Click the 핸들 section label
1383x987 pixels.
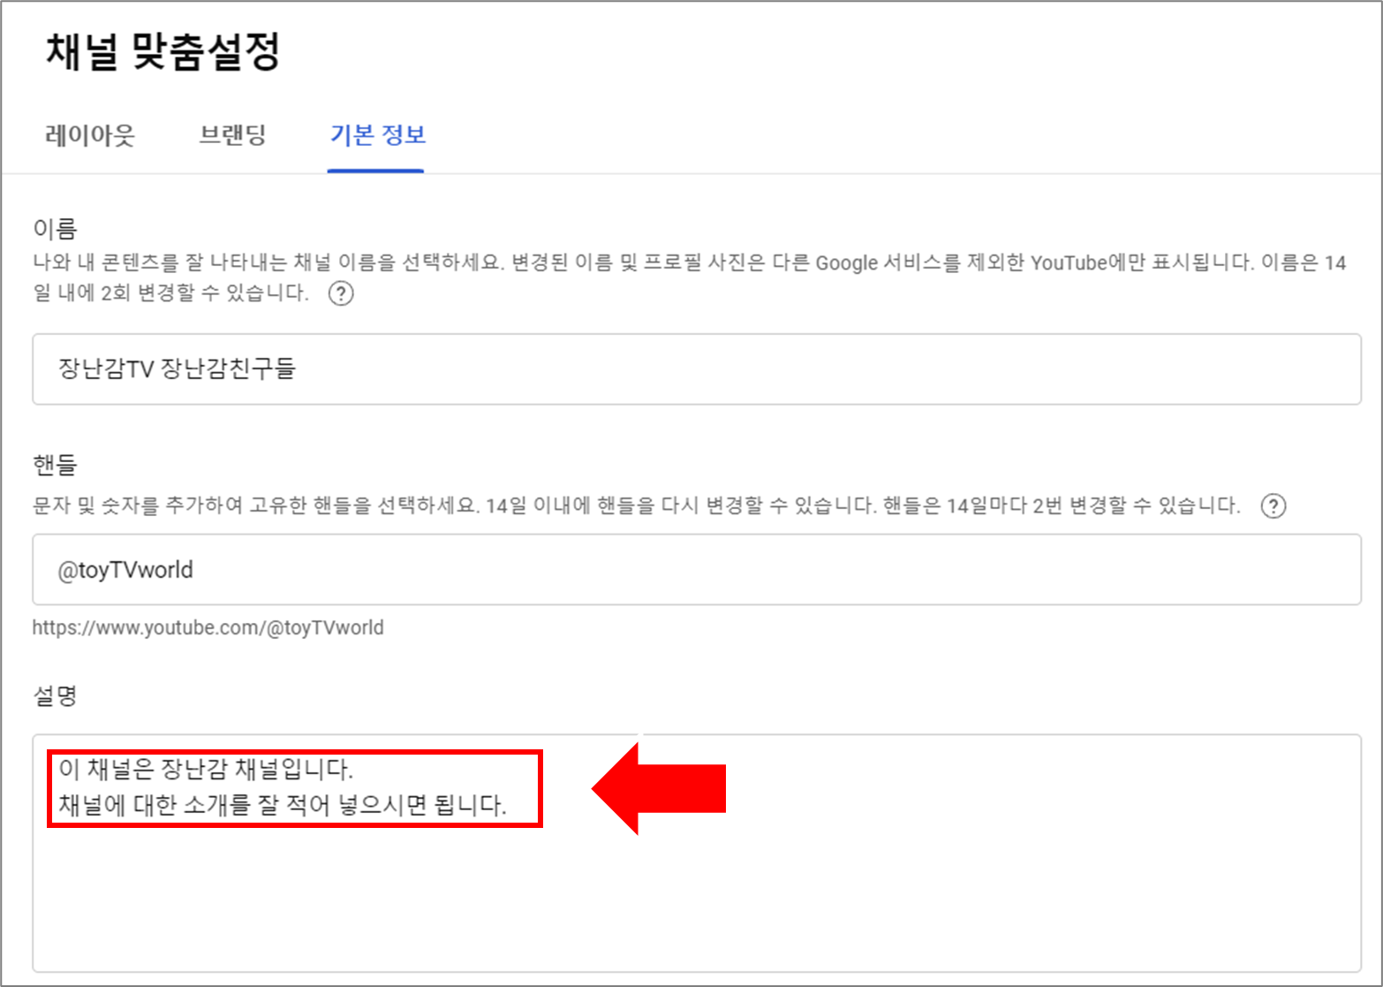click(55, 464)
